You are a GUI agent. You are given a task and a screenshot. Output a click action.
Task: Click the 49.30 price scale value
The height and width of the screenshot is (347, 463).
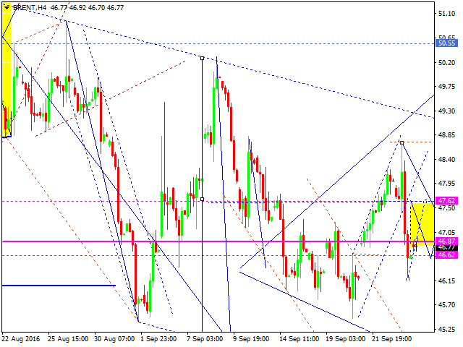(x=446, y=111)
